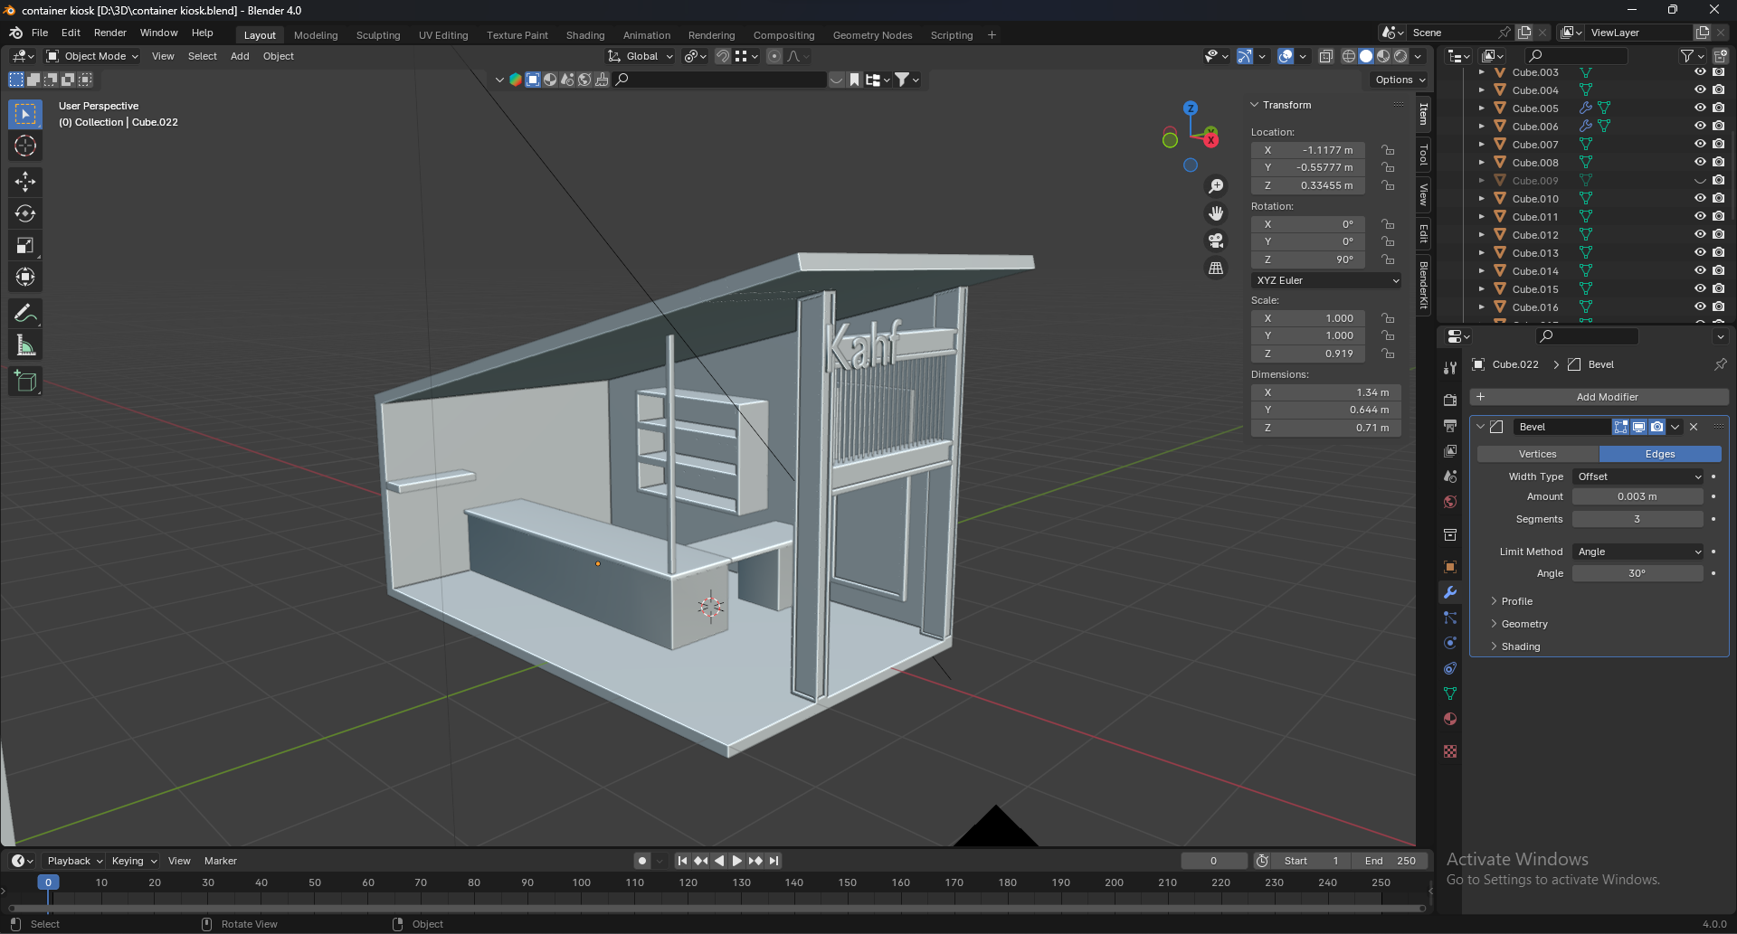
Task: Toggle Bevel modifier edit mode display
Action: (1621, 427)
